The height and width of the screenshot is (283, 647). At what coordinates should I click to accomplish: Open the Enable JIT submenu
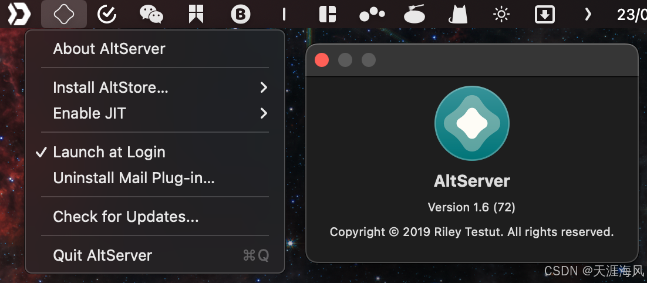[x=155, y=113]
